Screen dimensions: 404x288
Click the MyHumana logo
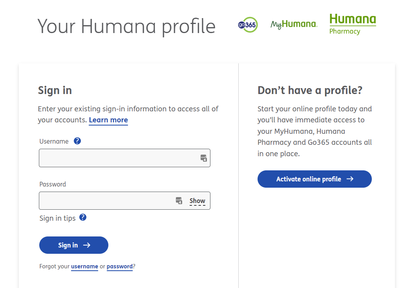click(x=294, y=24)
